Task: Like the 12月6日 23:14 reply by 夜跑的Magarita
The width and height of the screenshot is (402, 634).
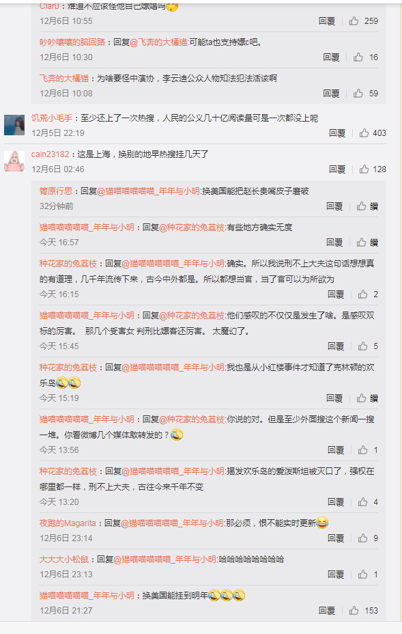Action: (363, 538)
